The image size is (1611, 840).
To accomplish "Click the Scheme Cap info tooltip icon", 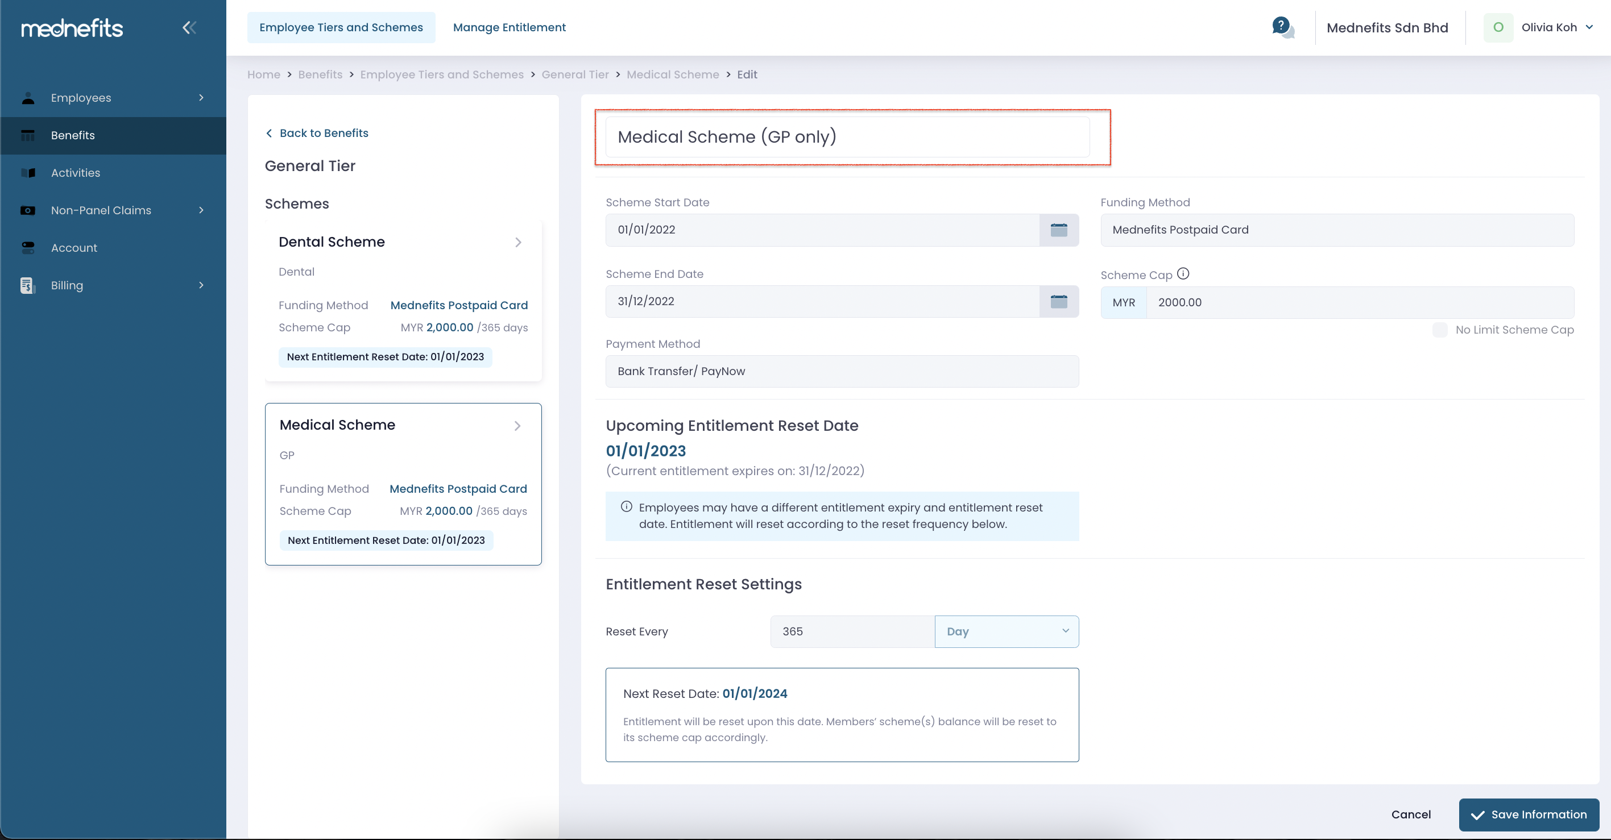I will pyautogui.click(x=1184, y=273).
